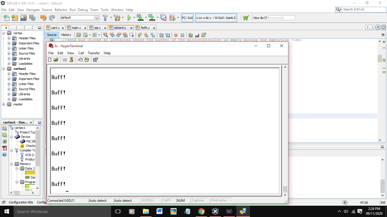The height and width of the screenshot is (217, 387).
Task: Switch to the fatfs.c editor tab
Action: [145, 28]
